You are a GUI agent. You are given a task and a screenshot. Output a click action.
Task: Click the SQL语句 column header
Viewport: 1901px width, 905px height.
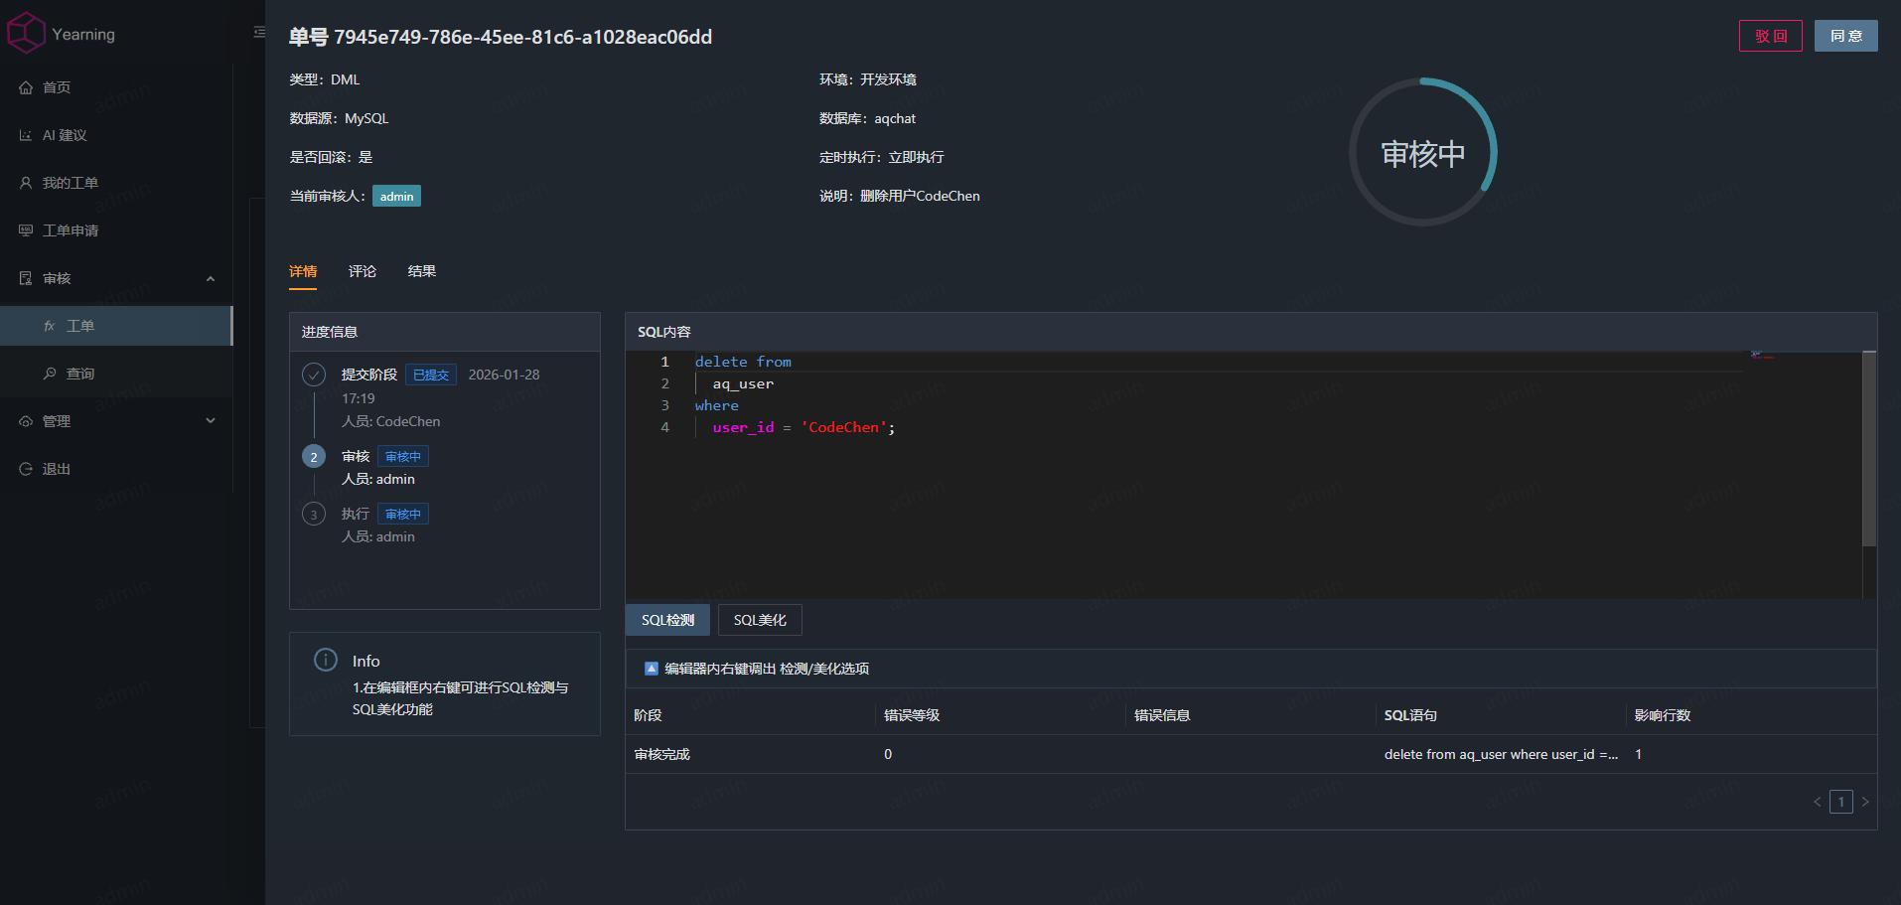[x=1410, y=715]
